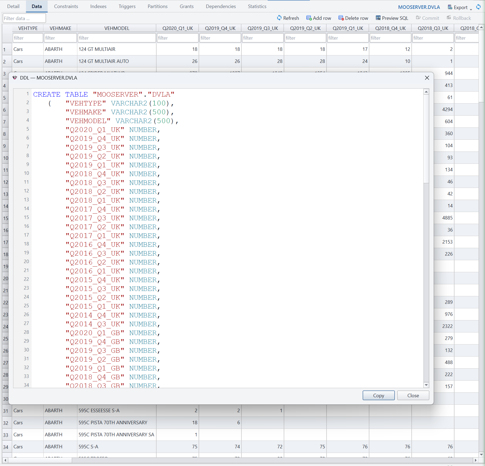Click the Delete row icon
Screen dimensions: 485x466
tap(341, 18)
